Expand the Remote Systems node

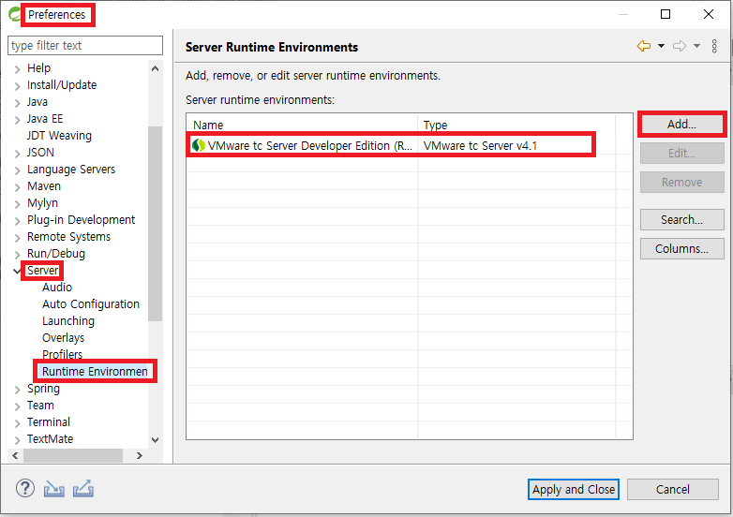17,238
